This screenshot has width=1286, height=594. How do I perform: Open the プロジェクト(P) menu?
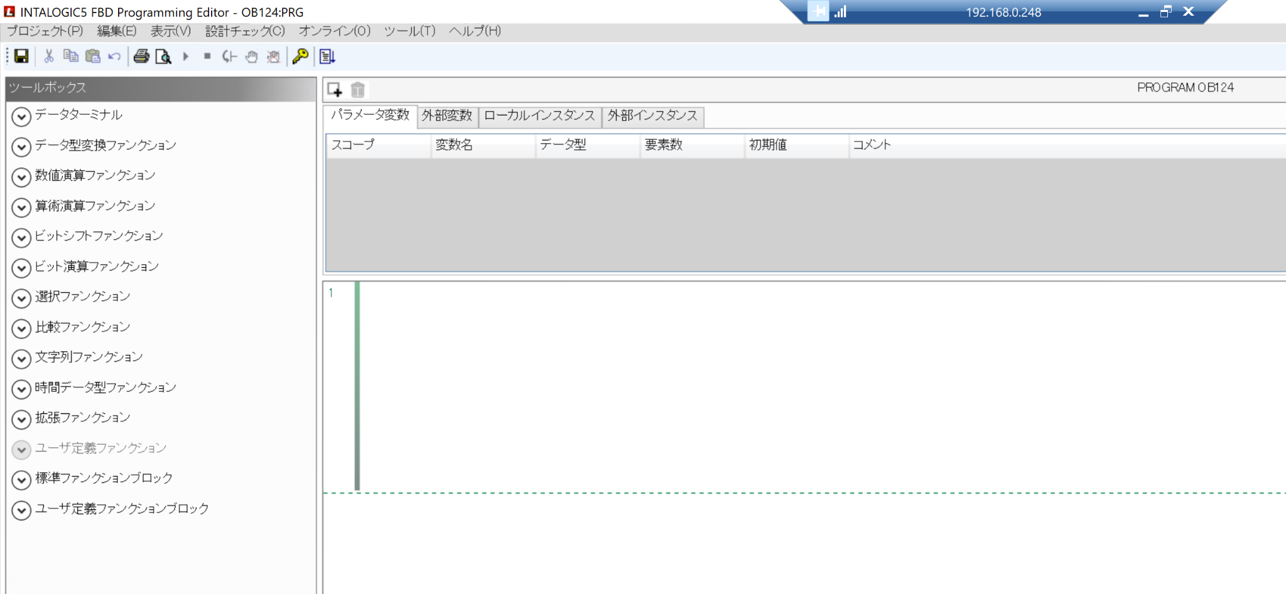click(x=45, y=31)
